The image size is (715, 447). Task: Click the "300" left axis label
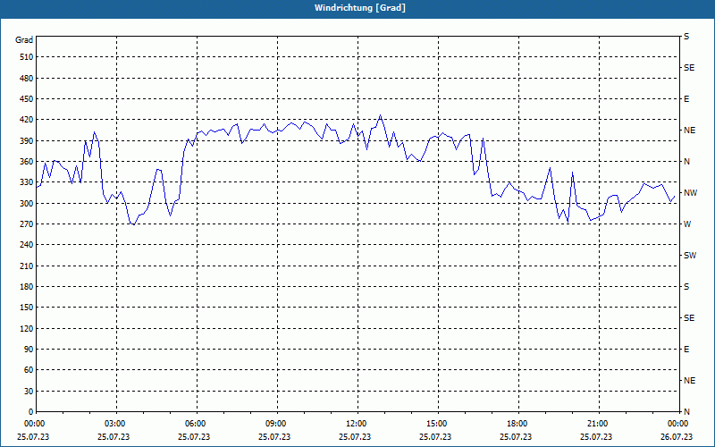point(27,203)
